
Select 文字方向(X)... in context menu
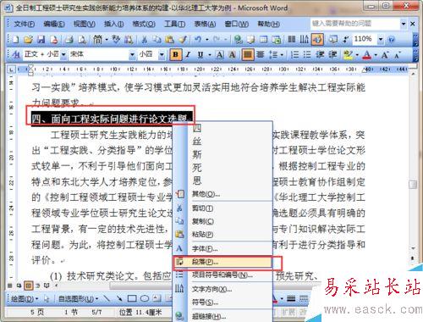pos(222,289)
